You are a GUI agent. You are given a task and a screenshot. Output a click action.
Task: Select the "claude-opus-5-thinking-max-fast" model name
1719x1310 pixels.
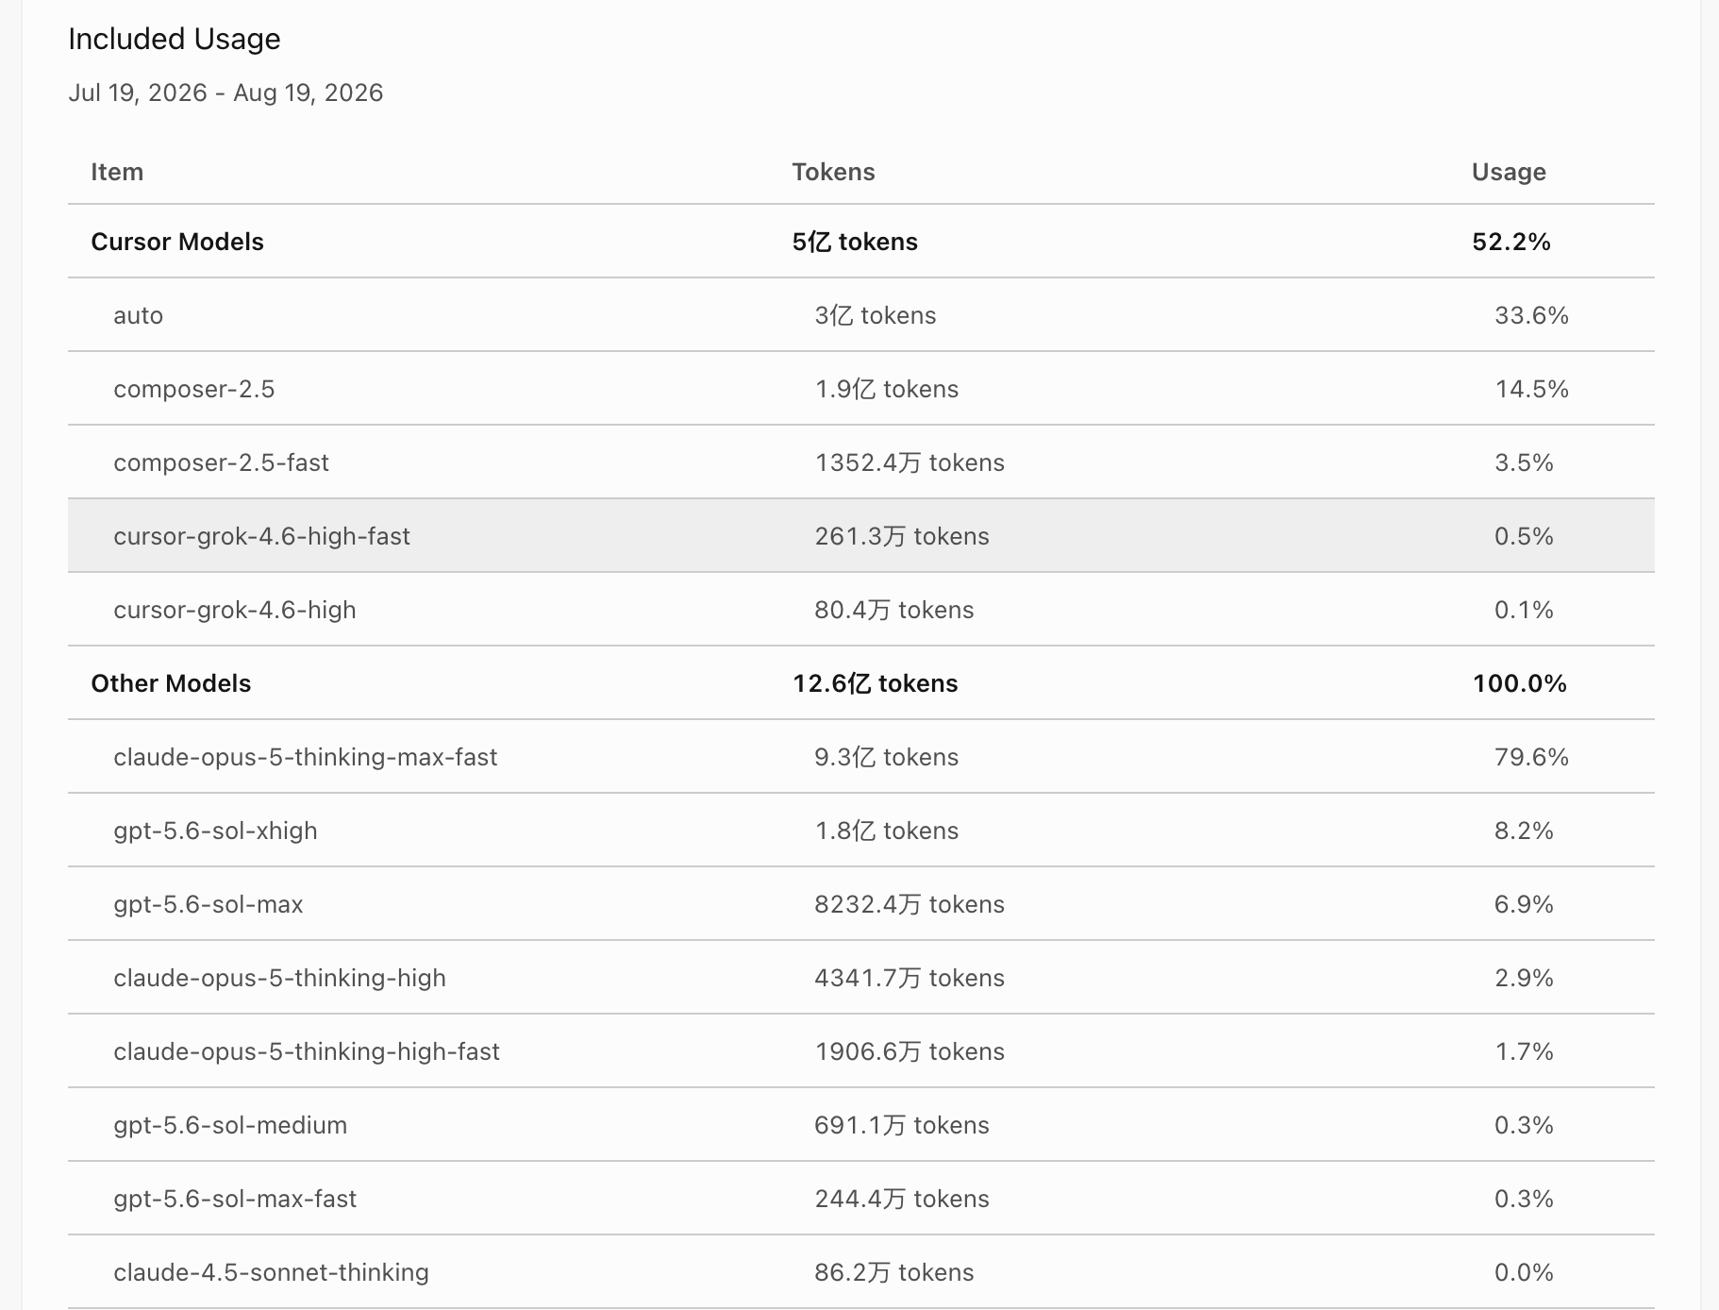coord(305,757)
